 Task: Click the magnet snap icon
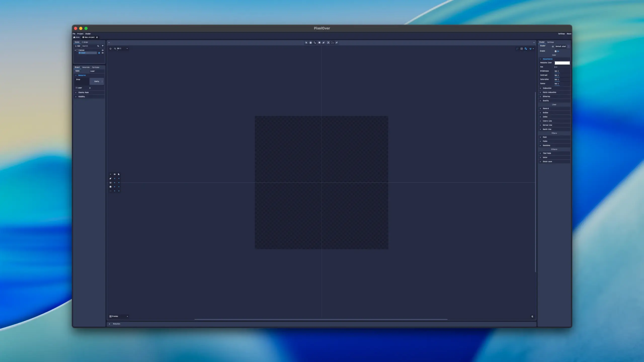[x=530, y=49]
